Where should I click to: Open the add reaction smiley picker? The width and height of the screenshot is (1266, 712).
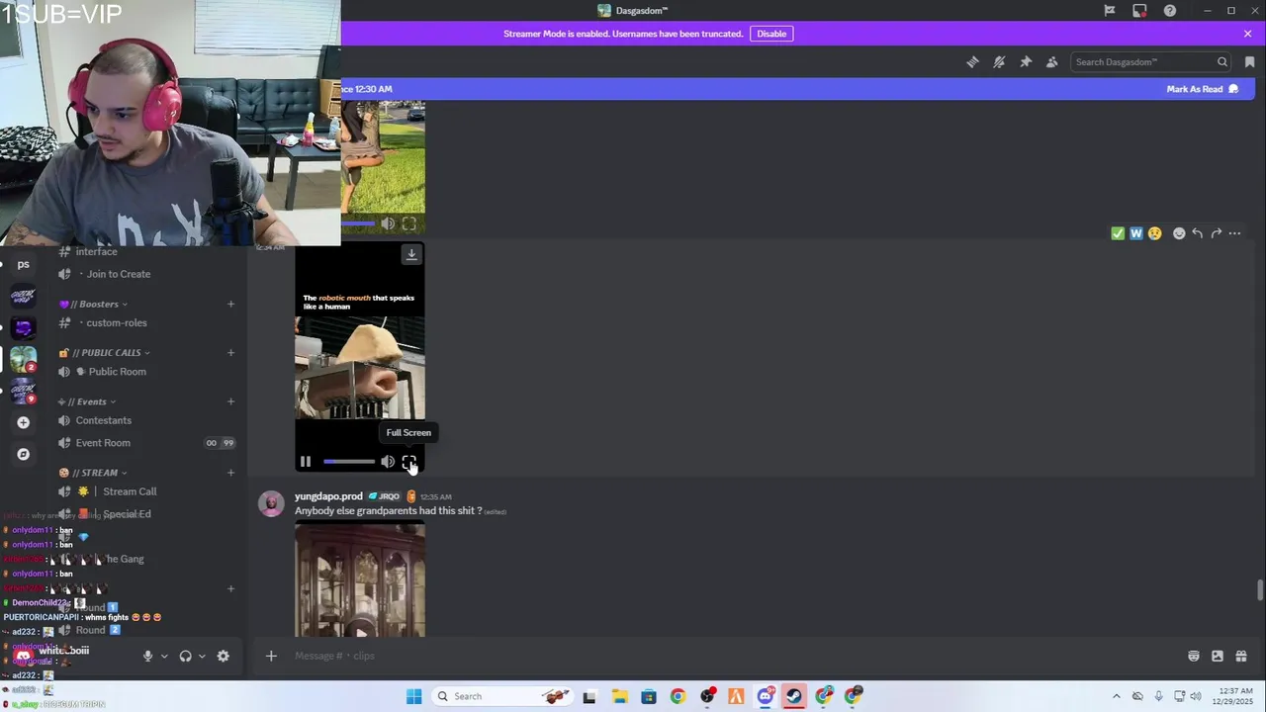pos(1179,233)
